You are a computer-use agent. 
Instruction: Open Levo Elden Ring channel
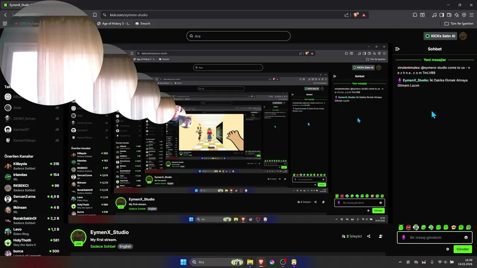32,232
